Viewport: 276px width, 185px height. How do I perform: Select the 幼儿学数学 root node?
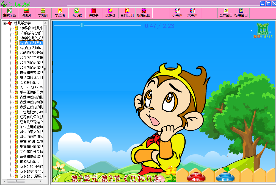[x=22, y=23]
